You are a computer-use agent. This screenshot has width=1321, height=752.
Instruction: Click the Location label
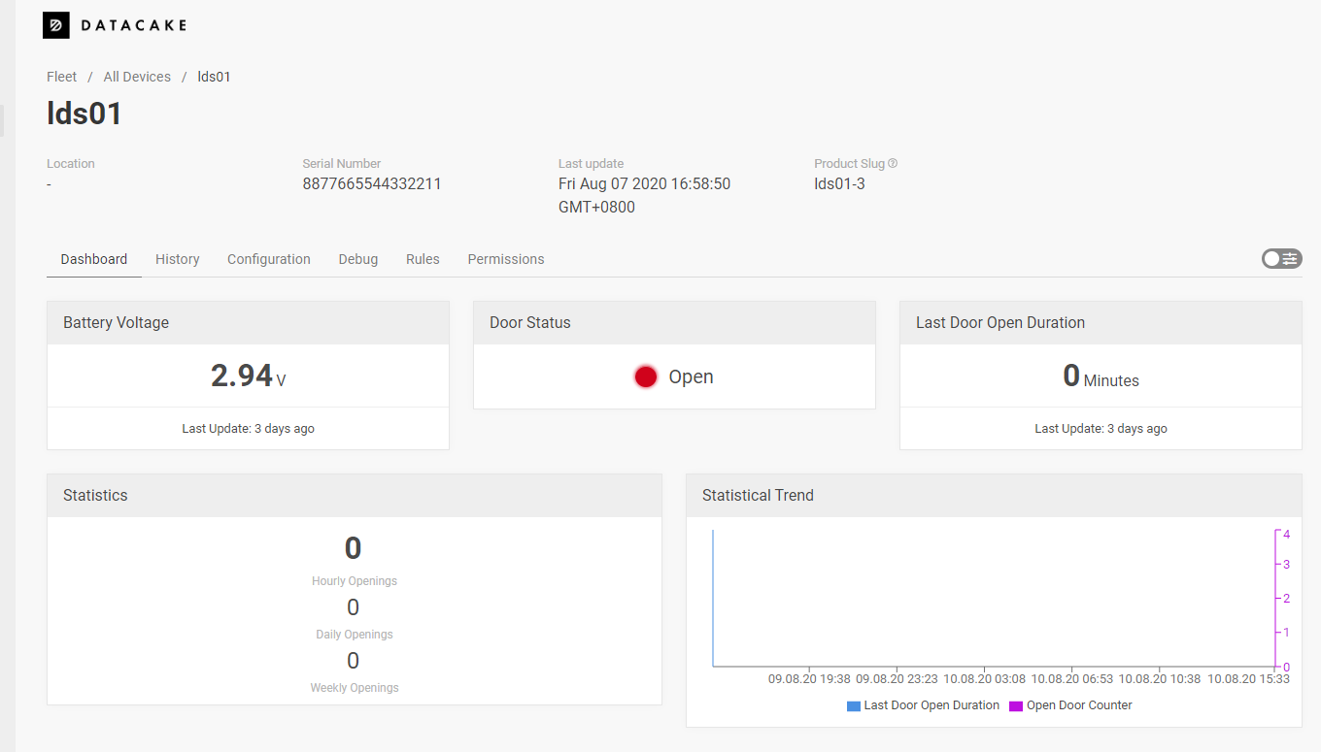71,163
